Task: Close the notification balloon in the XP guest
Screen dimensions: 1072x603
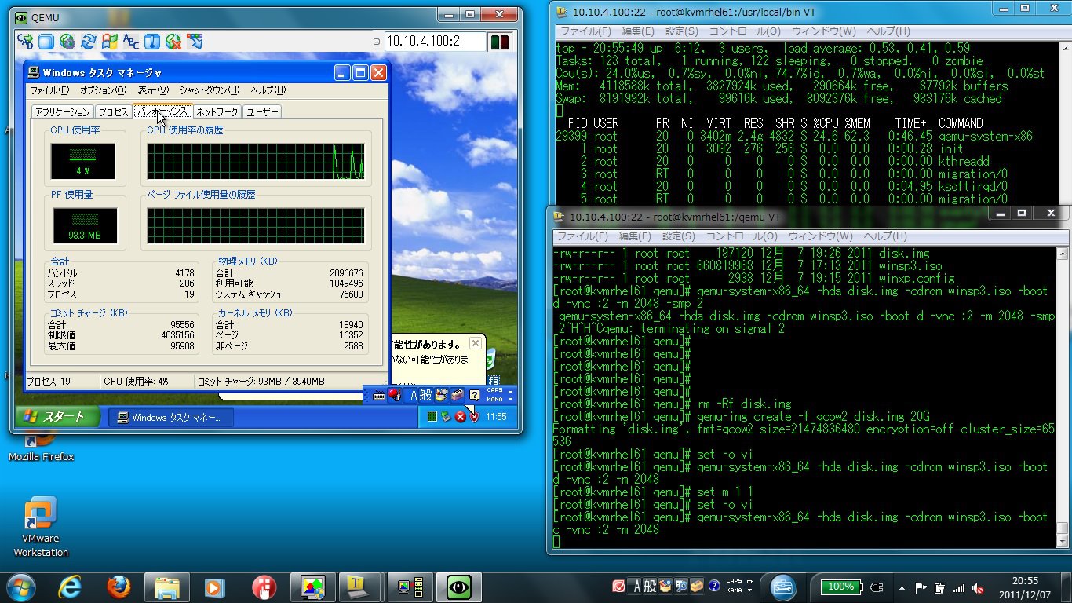Action: 475,343
